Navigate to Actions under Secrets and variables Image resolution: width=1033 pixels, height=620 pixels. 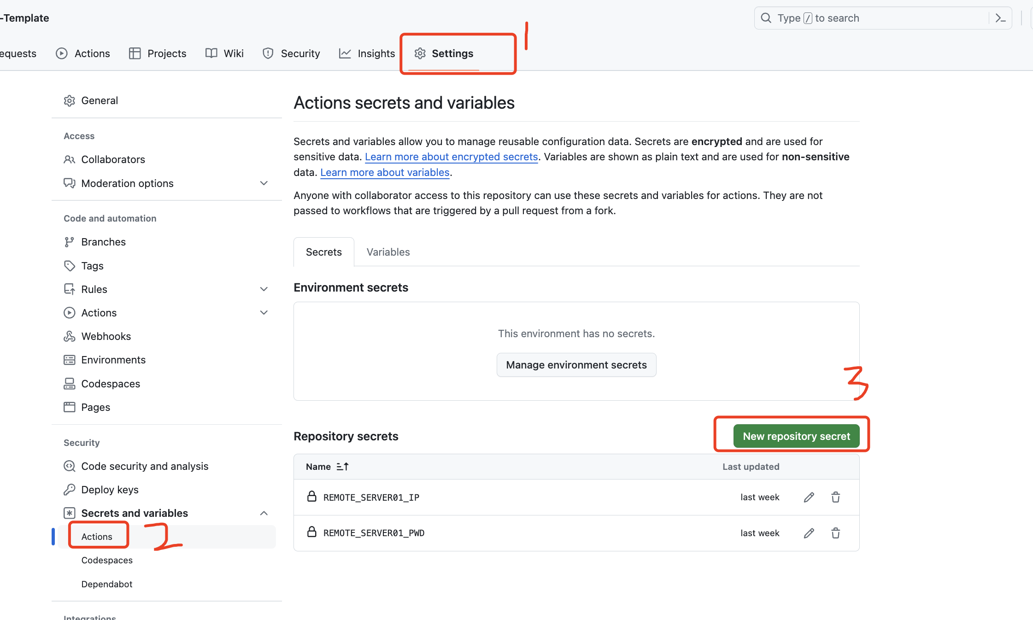pyautogui.click(x=97, y=536)
